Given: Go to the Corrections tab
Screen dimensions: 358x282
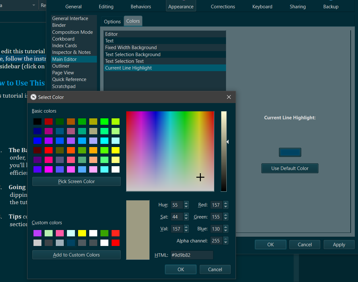Looking at the screenshot, I should tap(223, 7).
